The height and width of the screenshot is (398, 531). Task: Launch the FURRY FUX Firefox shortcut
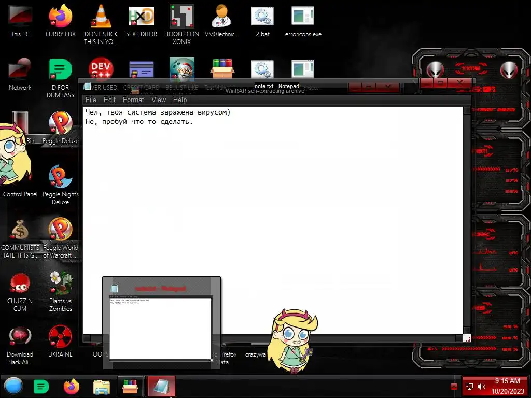point(60,20)
